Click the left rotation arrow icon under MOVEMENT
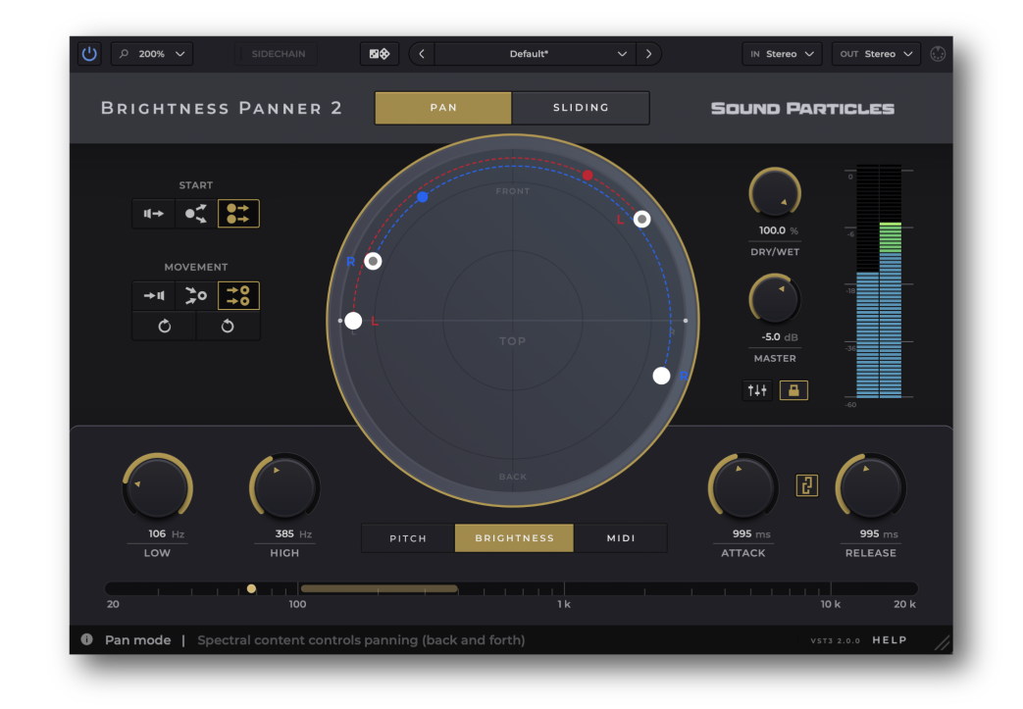The image size is (1023, 709). [165, 326]
